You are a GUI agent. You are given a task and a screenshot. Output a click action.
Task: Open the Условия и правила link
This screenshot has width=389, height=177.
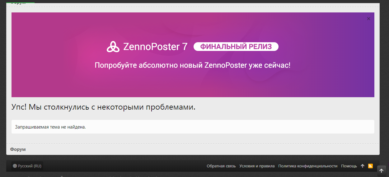257,166
